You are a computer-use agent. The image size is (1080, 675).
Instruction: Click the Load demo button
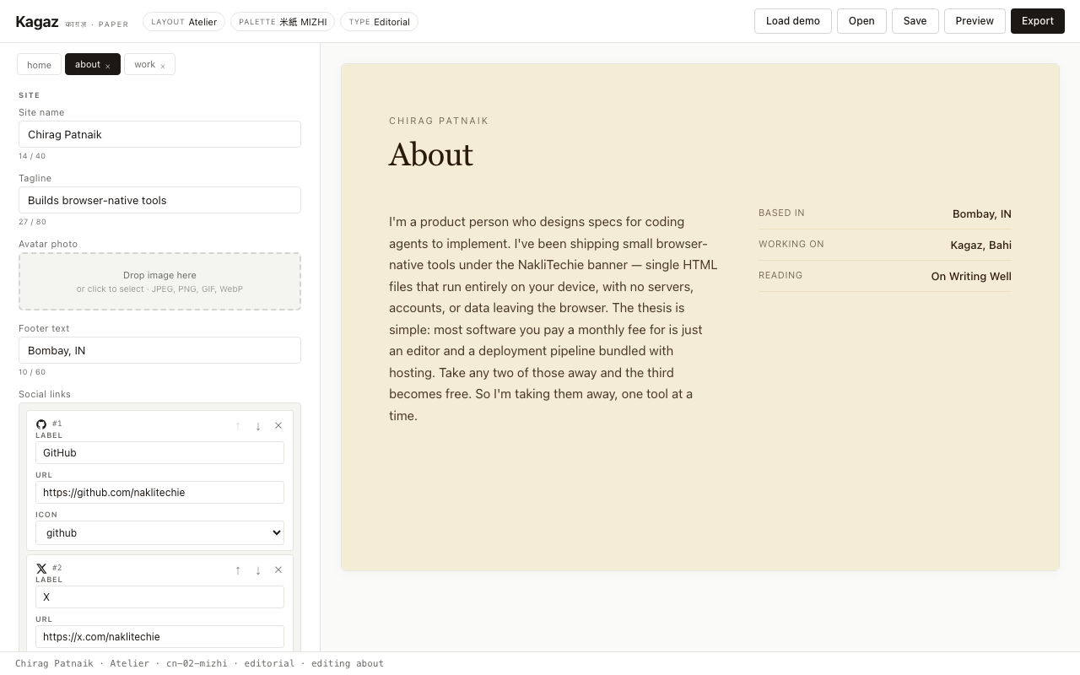pyautogui.click(x=792, y=21)
